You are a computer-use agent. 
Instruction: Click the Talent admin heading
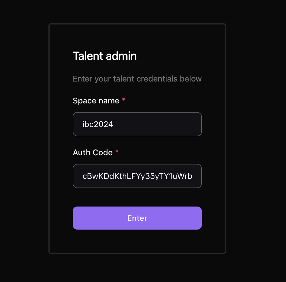105,56
